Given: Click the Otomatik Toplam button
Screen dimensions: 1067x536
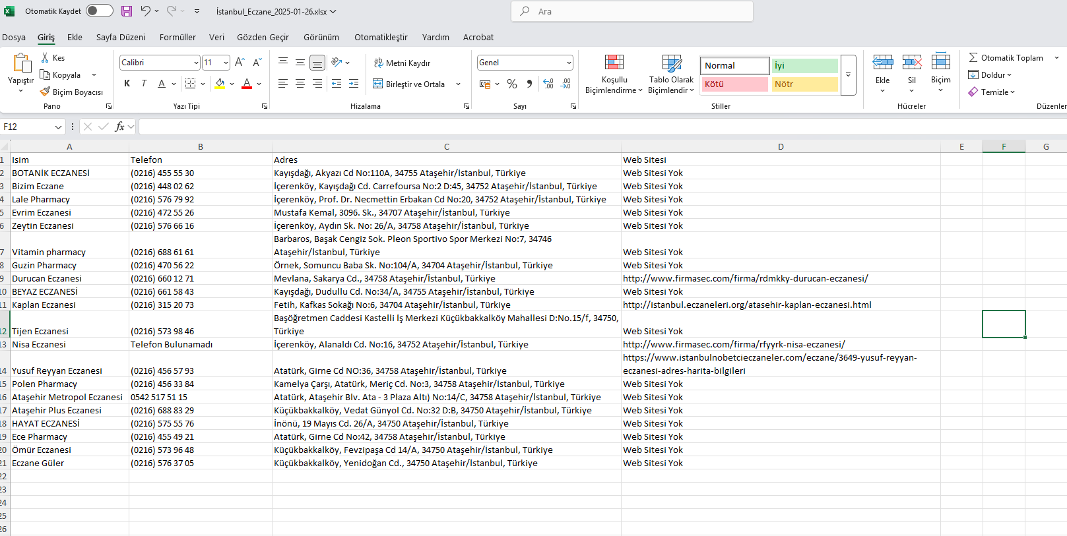Looking at the screenshot, I should tap(1006, 57).
